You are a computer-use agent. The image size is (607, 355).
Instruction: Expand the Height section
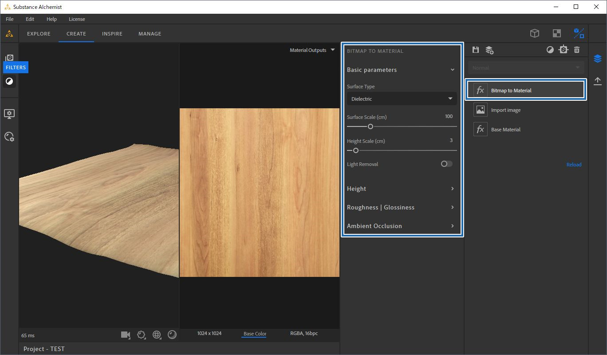click(401, 189)
